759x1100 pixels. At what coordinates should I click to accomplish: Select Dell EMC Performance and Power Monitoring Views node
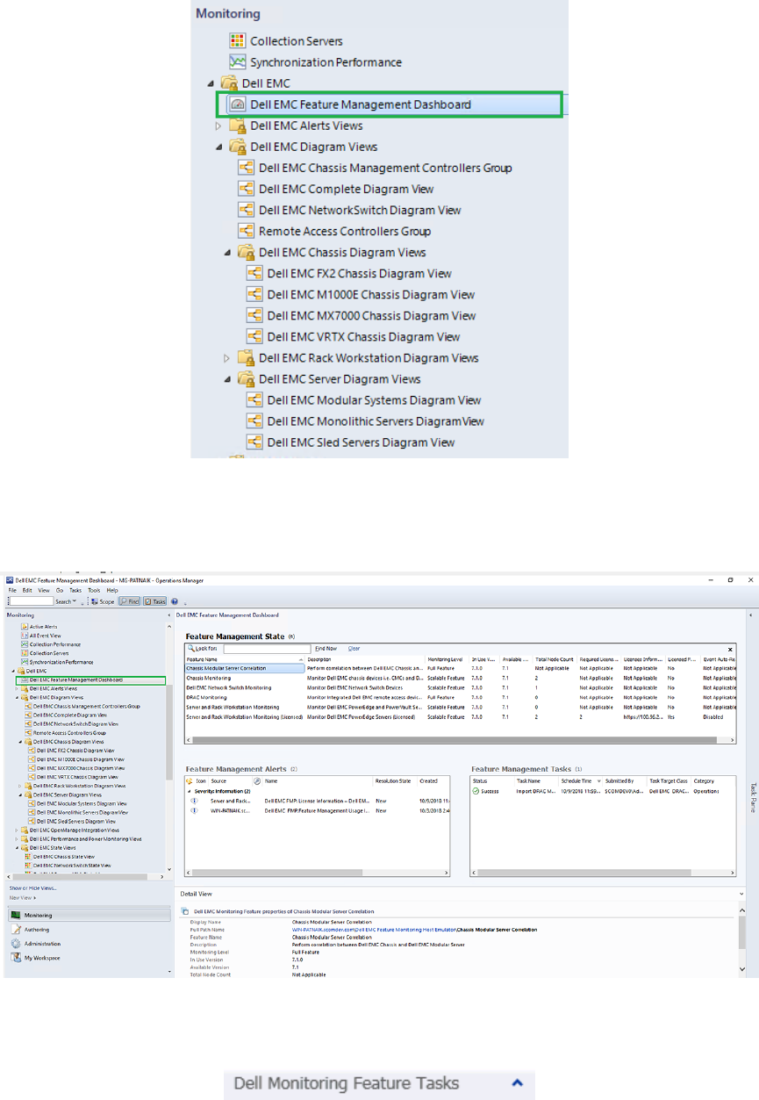[x=85, y=838]
